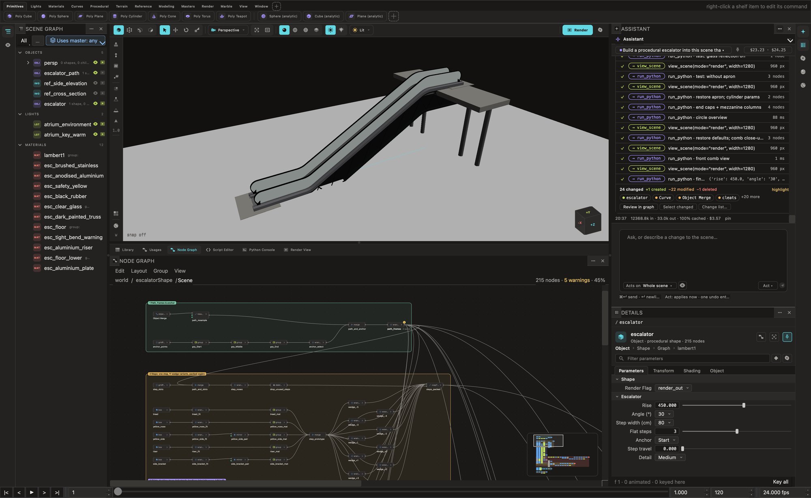This screenshot has width=811, height=498.
Task: Switch to the Script Editor tab
Action: pyautogui.click(x=220, y=250)
